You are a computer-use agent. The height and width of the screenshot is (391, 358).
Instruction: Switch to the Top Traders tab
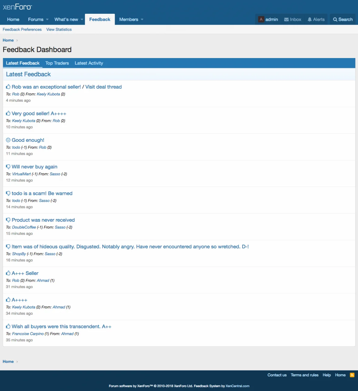click(x=57, y=63)
